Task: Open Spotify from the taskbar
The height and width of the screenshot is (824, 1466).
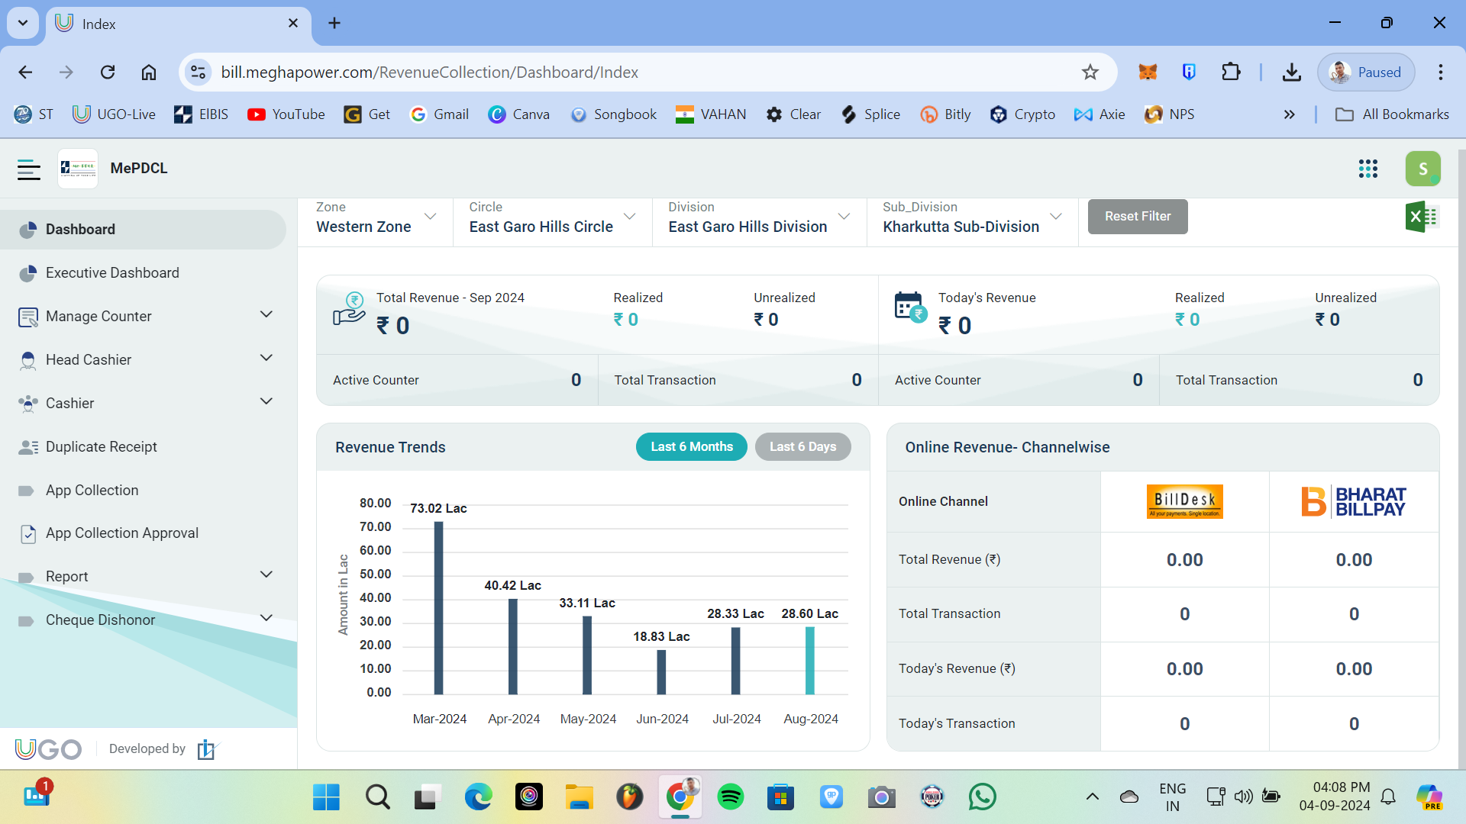Action: pyautogui.click(x=731, y=797)
